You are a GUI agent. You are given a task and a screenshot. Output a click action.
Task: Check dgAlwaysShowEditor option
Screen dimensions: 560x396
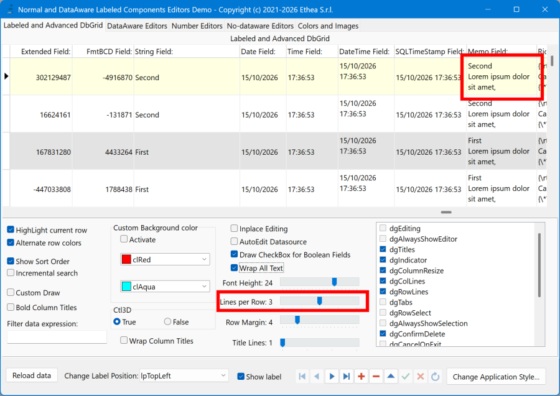[383, 239]
